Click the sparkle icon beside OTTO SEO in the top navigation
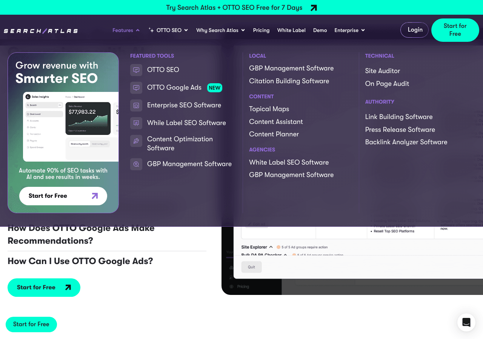The height and width of the screenshot is (339, 483). point(151,30)
